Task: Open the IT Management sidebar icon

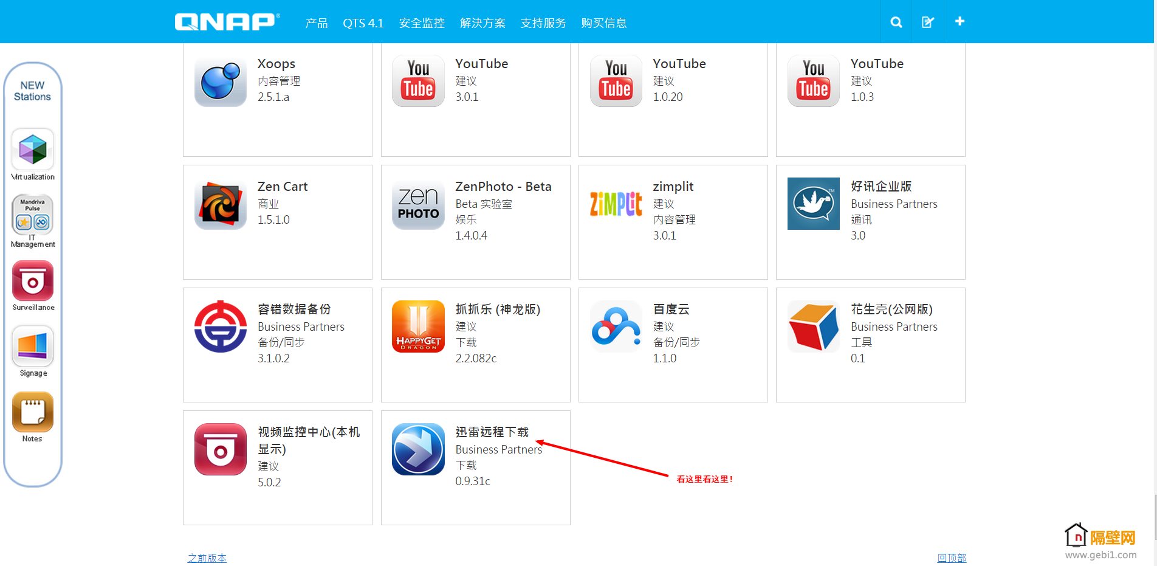Action: (x=33, y=215)
